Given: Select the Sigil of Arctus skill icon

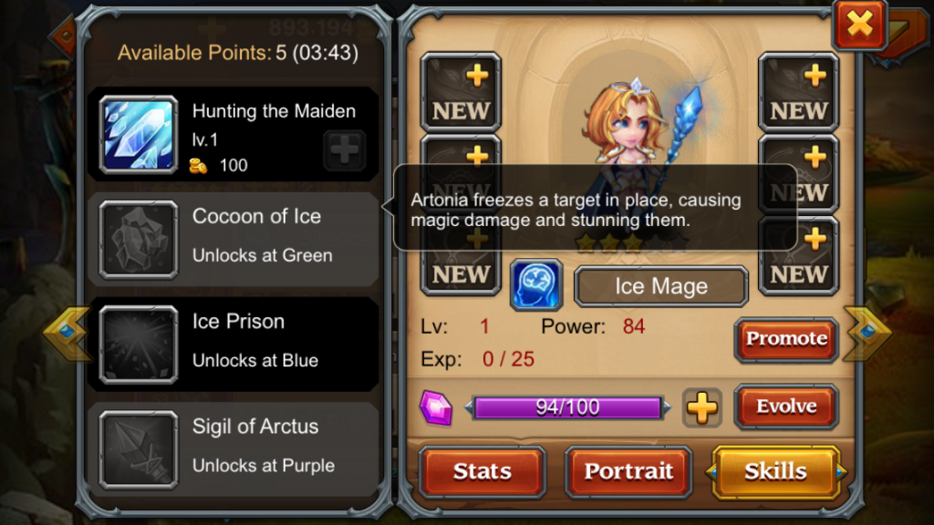Looking at the screenshot, I should point(139,450).
